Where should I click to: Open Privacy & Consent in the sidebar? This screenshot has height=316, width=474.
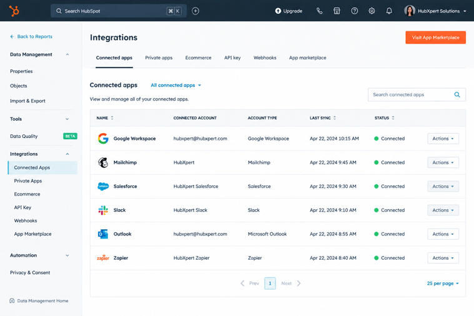coord(30,273)
